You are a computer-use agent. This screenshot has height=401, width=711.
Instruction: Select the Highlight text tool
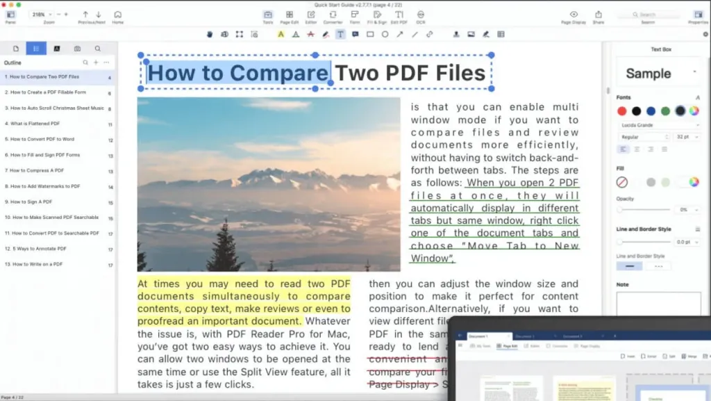pyautogui.click(x=281, y=35)
